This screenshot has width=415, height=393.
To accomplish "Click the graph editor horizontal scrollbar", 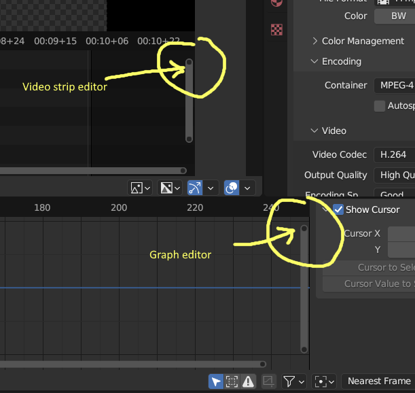I will (x=133, y=364).
